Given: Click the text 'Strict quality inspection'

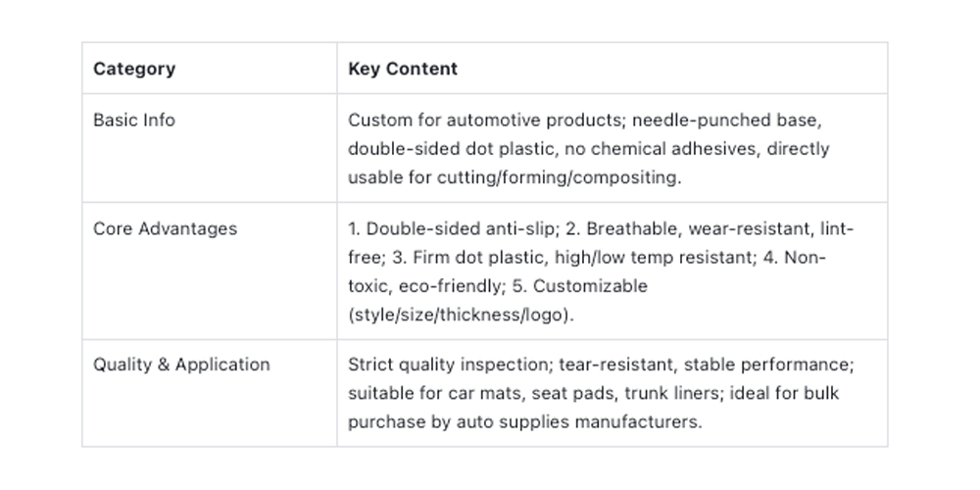Looking at the screenshot, I should (x=450, y=365).
